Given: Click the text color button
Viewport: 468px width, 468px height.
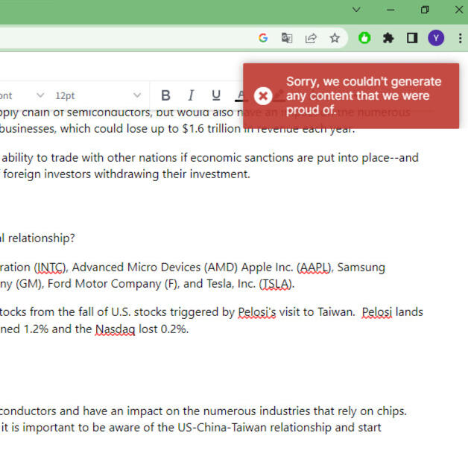Looking at the screenshot, I should point(239,95).
